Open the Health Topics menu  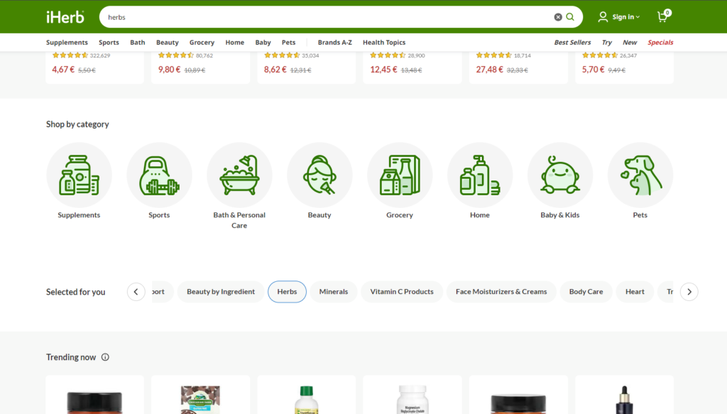(384, 42)
